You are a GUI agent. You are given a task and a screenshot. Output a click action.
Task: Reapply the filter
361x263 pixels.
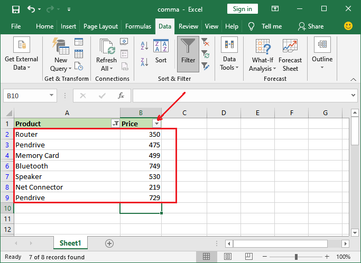point(205,54)
